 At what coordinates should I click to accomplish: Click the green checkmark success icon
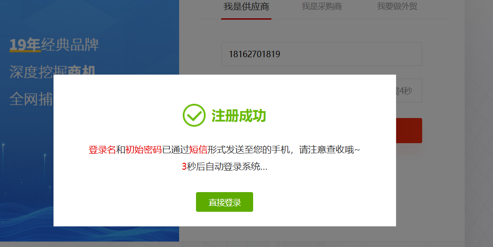(194, 115)
